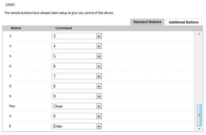Click the scrollbar up arrow
206x135 pixels.
point(199,34)
